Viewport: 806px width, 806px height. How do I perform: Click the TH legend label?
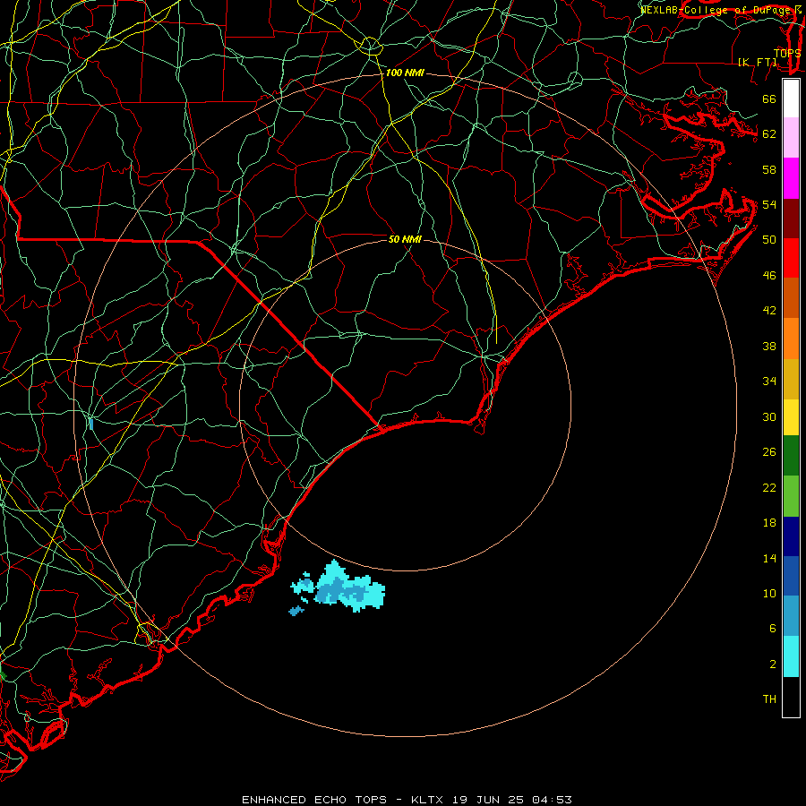tap(769, 699)
